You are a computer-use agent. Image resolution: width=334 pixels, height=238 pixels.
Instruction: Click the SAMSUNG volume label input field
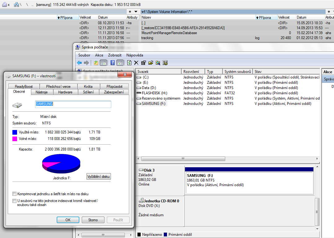point(73,104)
